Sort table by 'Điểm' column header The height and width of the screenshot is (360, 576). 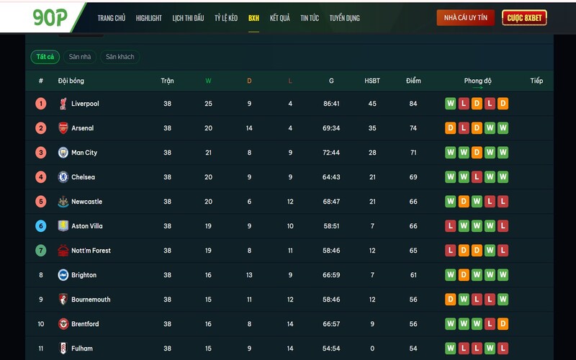[413, 81]
